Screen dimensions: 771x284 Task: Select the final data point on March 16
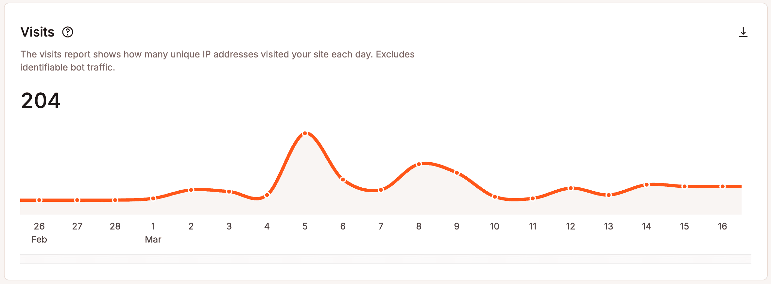pyautogui.click(x=722, y=187)
